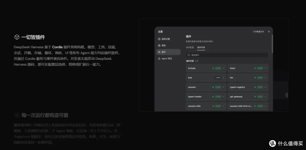Open the 打开配置文件 button
Viewport: 306px width, 150px height.
click(258, 32)
